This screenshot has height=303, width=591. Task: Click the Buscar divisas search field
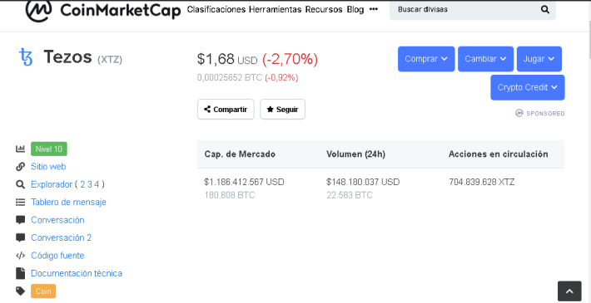[467, 9]
